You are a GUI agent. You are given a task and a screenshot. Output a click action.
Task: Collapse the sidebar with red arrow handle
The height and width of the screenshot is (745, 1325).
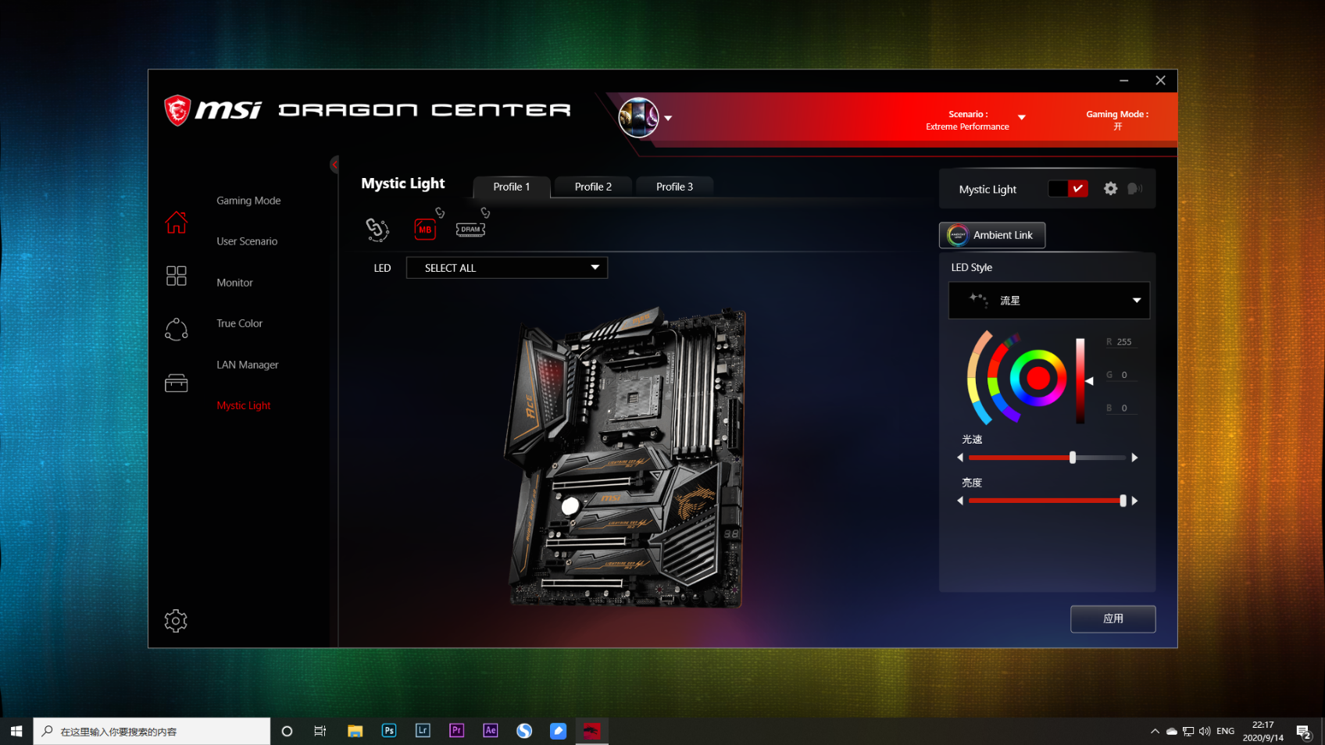[334, 164]
